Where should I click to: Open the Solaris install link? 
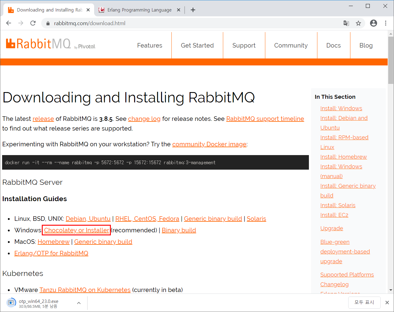point(257,219)
